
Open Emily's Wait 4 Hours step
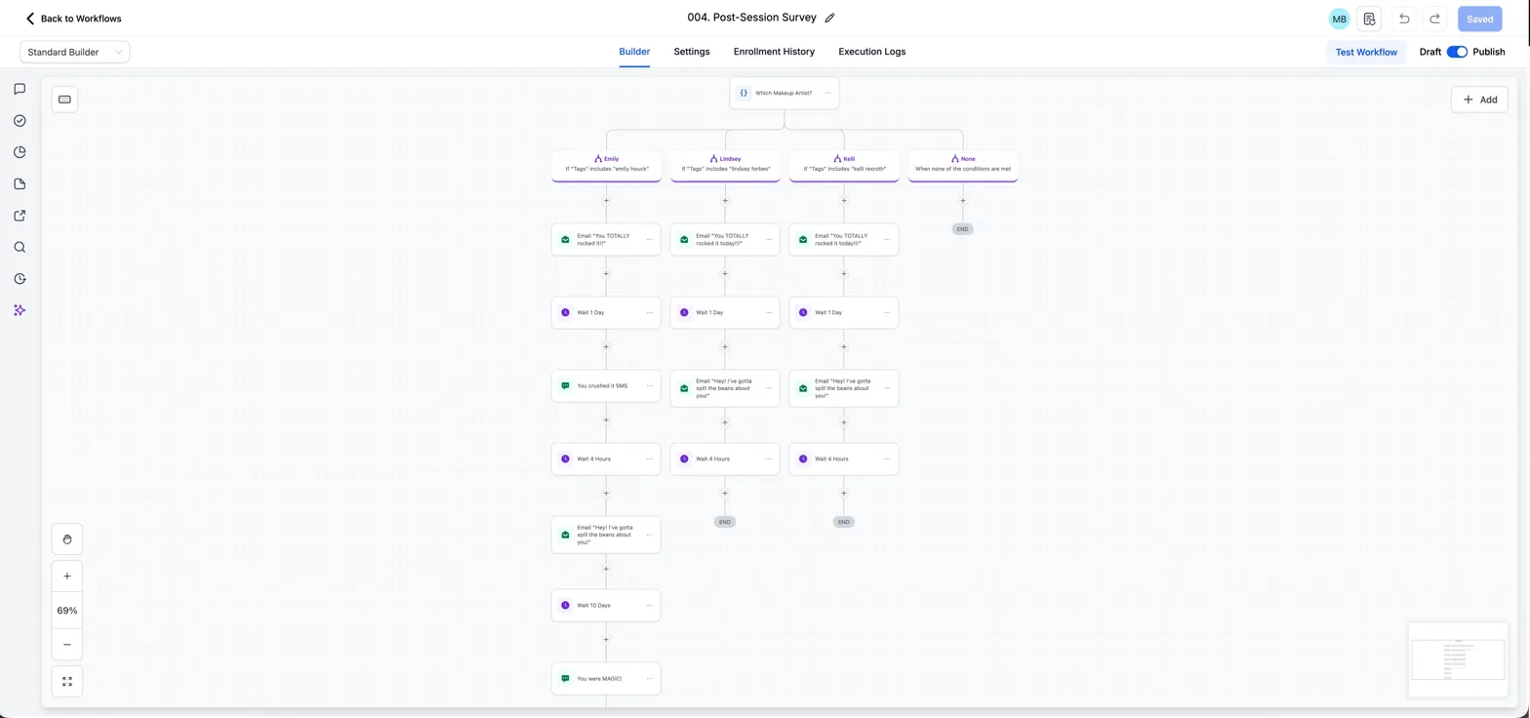(606, 459)
